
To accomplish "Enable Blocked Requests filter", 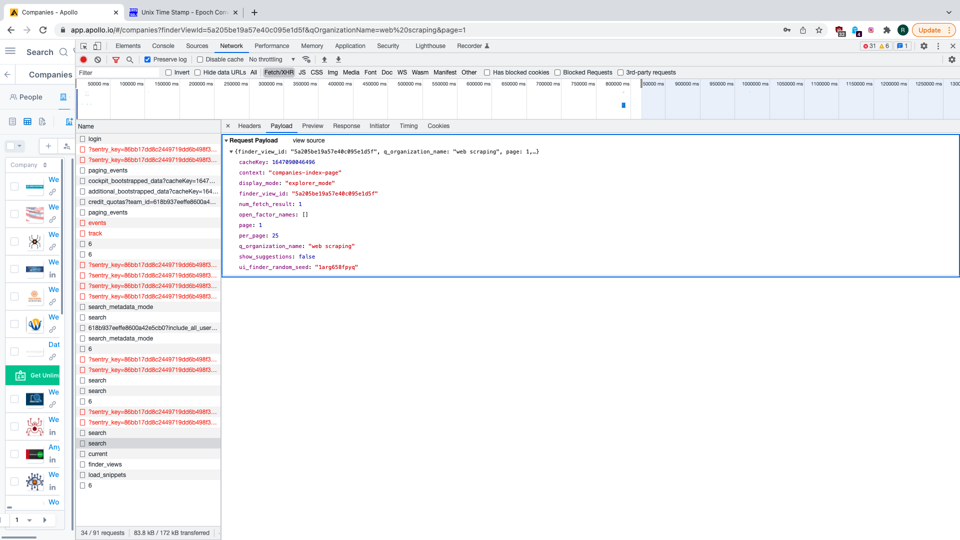I will pyautogui.click(x=557, y=72).
